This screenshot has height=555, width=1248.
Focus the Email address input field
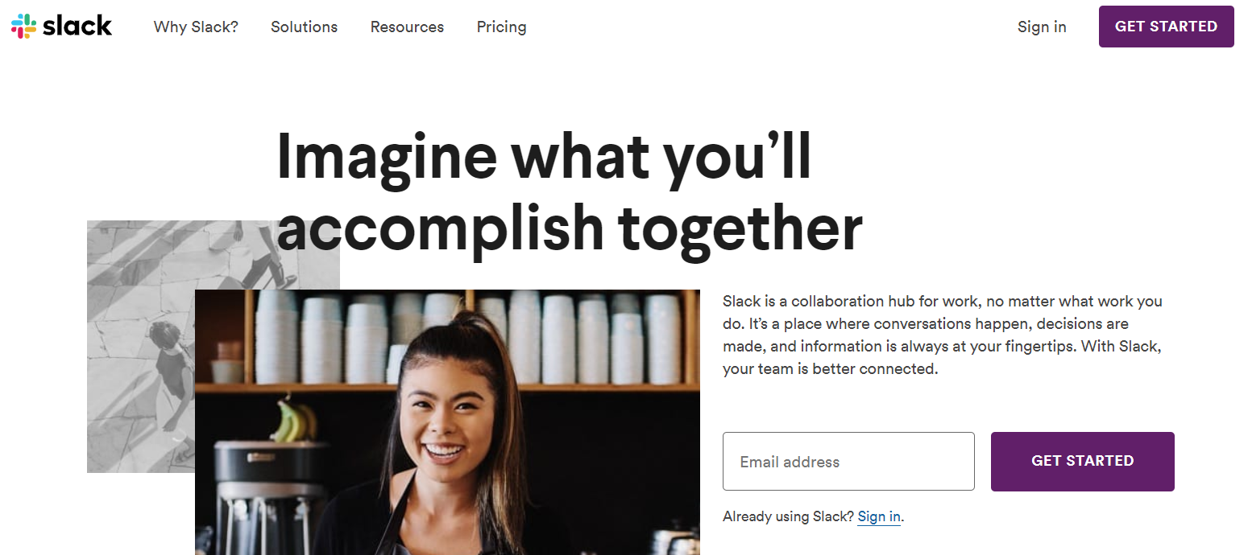click(848, 462)
